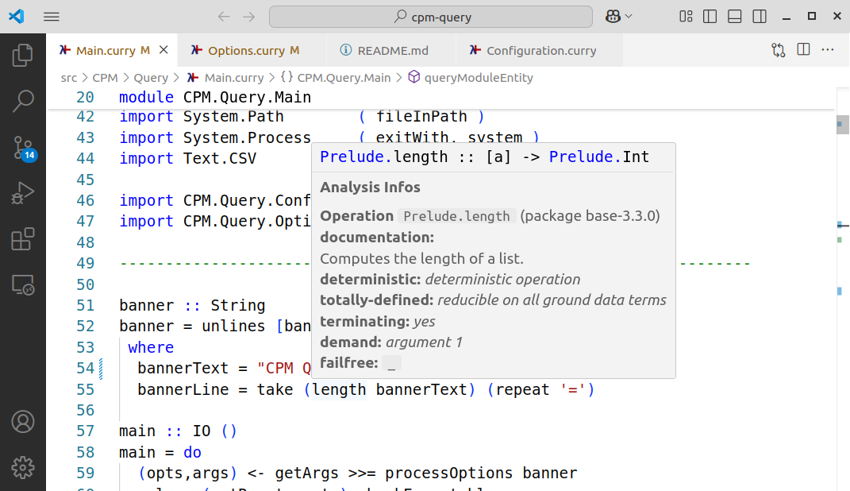850x491 pixels.
Task: Toggle the bottom panel layout button
Action: click(x=734, y=17)
